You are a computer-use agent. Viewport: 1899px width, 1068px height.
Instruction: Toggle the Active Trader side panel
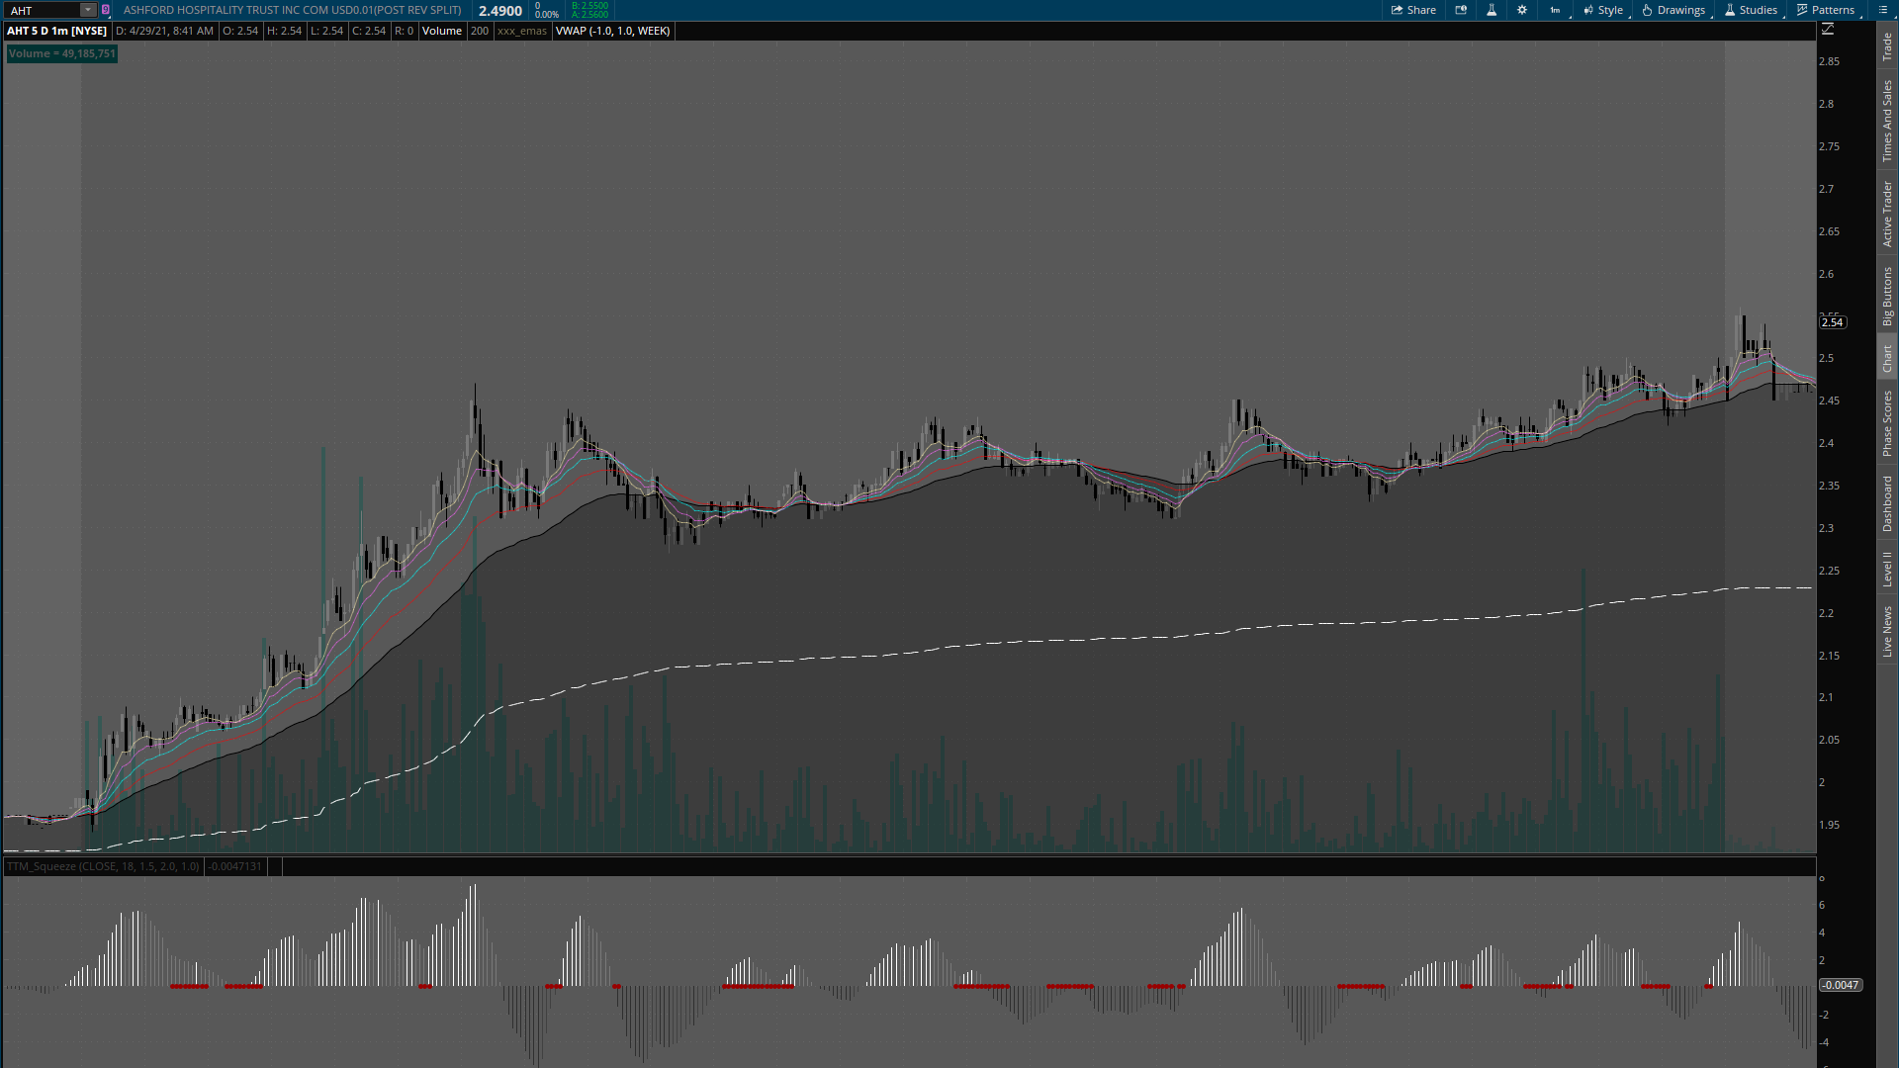[x=1887, y=214]
